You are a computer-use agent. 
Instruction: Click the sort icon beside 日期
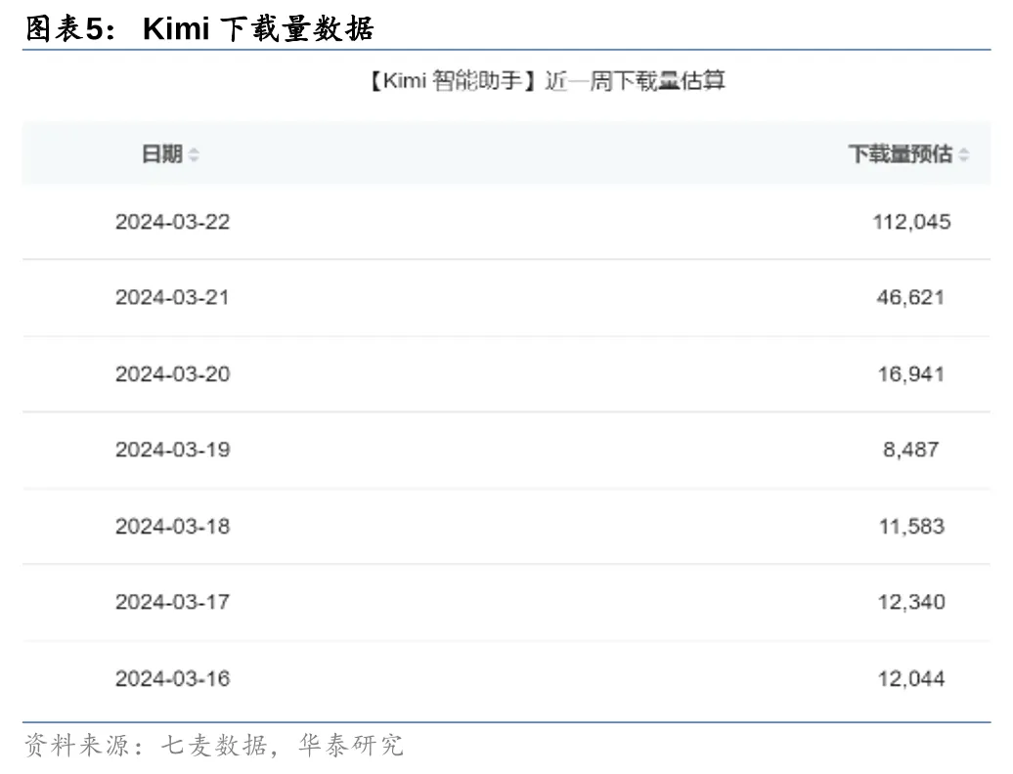click(x=194, y=155)
